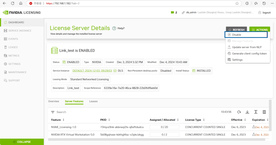Go back using the browser back arrow
276x145 pixels.
coord(4,3)
